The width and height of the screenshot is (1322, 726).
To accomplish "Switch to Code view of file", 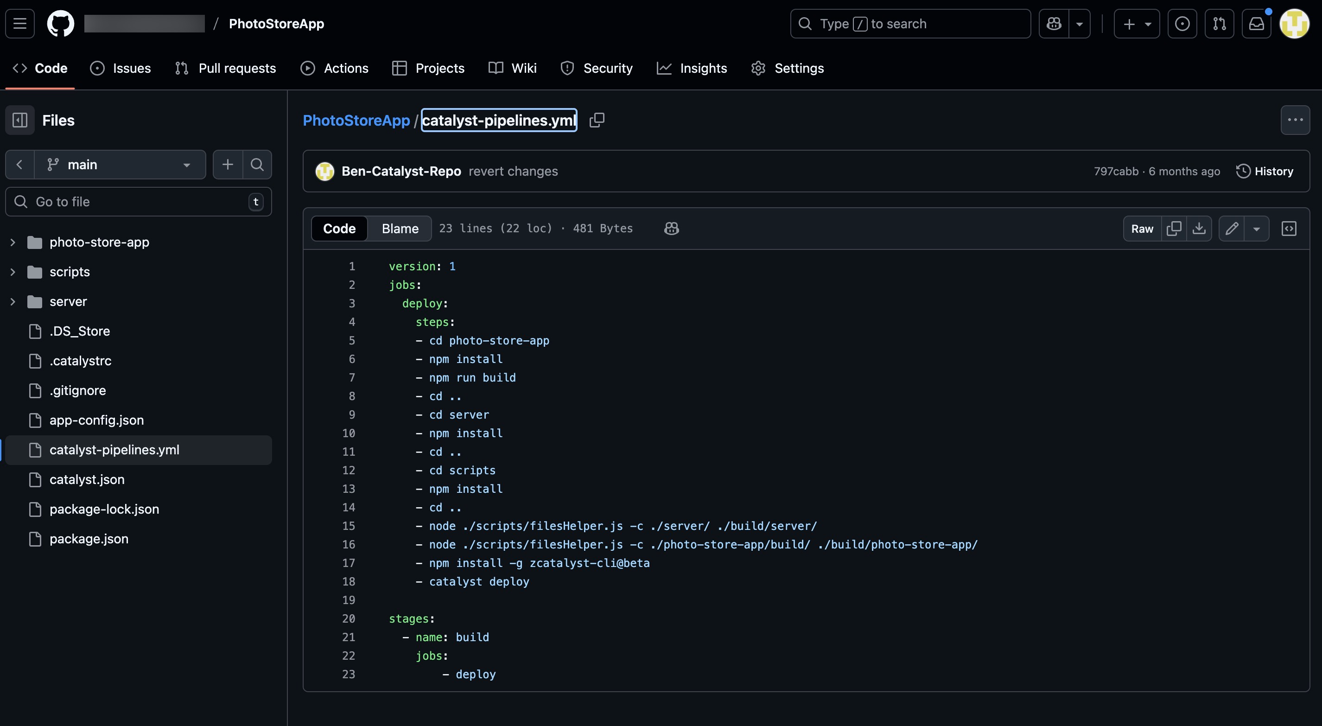I will tap(339, 229).
